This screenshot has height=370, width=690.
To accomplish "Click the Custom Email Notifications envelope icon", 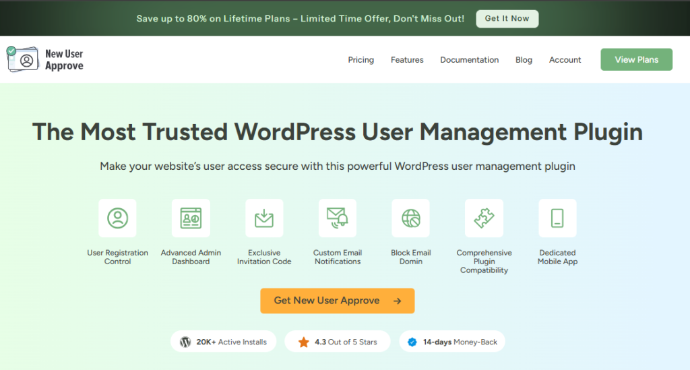I will pos(338,218).
